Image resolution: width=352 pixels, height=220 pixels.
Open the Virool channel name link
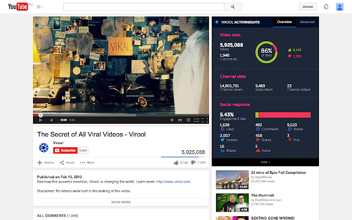[x=58, y=143]
